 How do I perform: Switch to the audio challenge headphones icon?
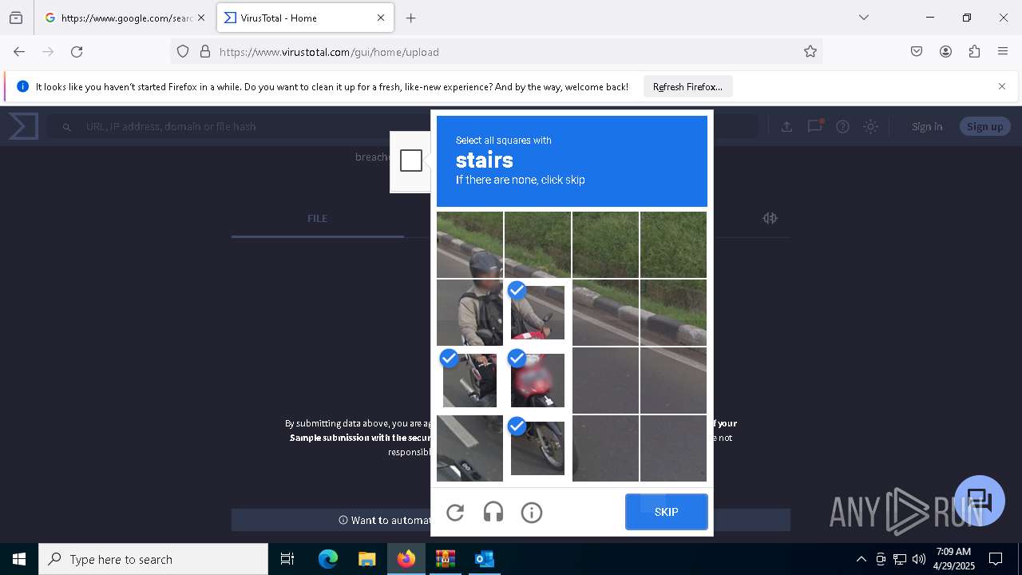point(493,513)
